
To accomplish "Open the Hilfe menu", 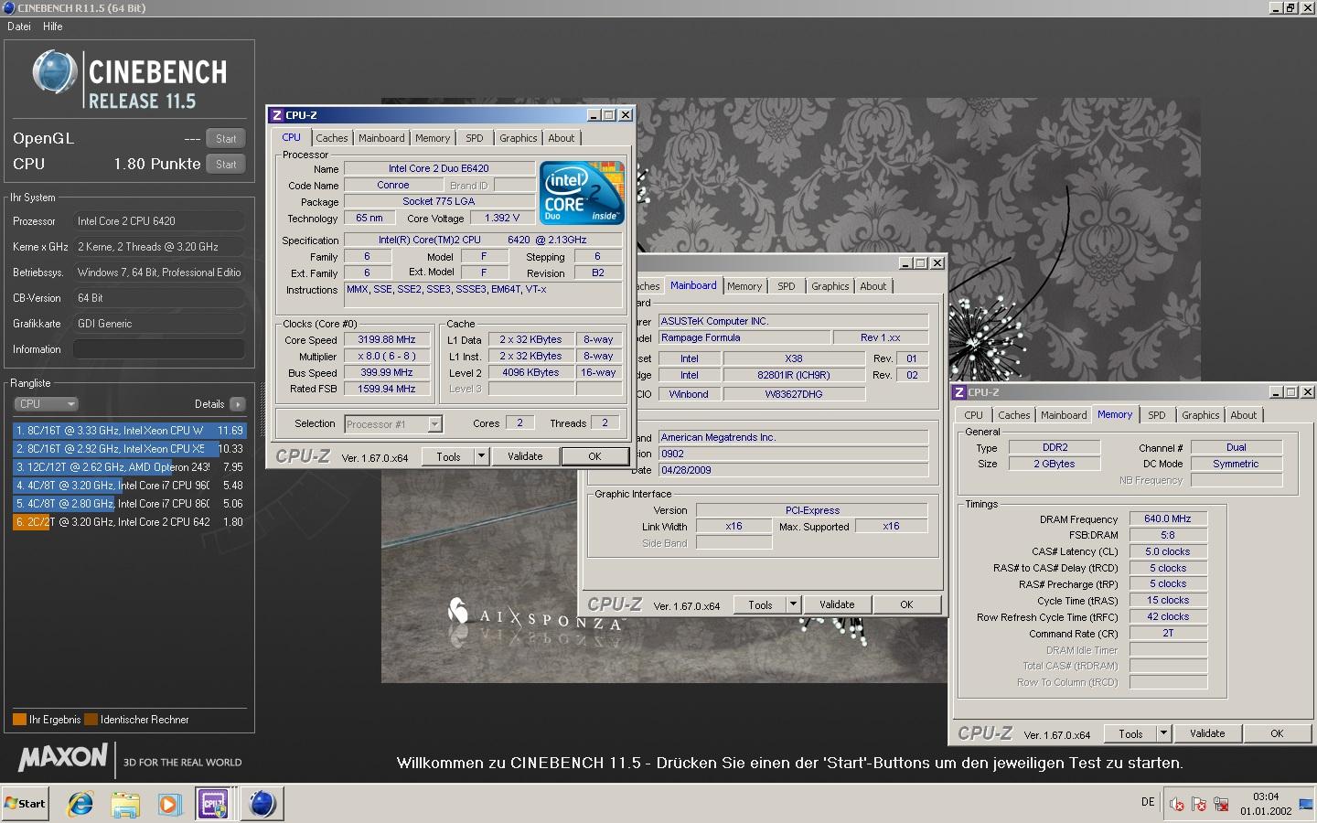I will click(53, 27).
